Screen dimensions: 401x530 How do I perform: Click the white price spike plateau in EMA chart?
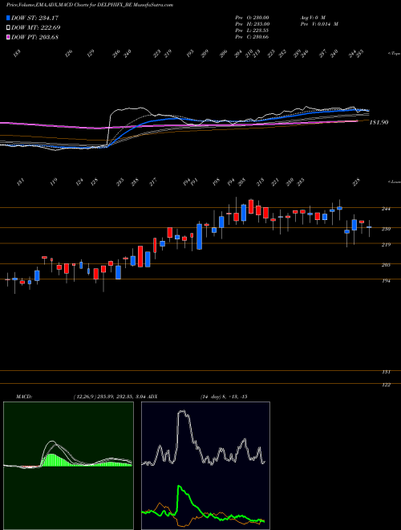[x=130, y=109]
